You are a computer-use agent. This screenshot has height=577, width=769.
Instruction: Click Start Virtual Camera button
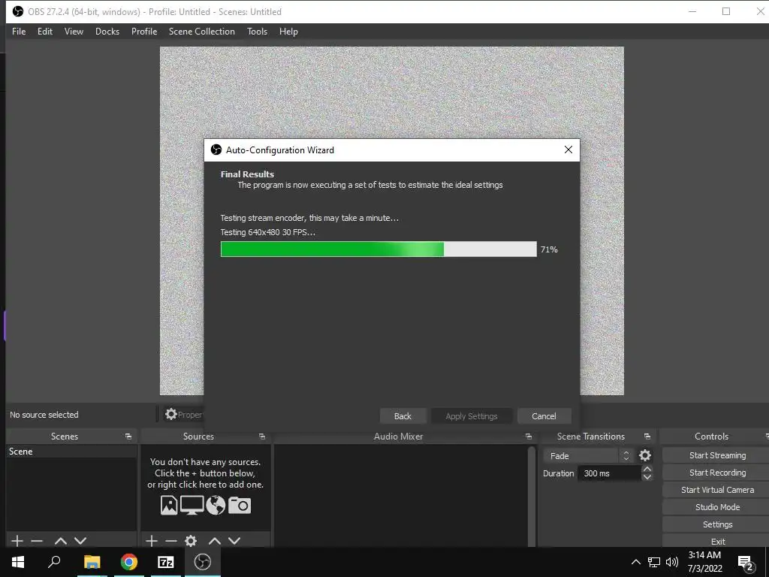717,490
